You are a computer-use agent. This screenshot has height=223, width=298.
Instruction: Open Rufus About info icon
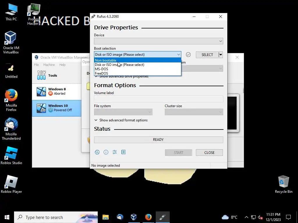[x=106, y=152]
